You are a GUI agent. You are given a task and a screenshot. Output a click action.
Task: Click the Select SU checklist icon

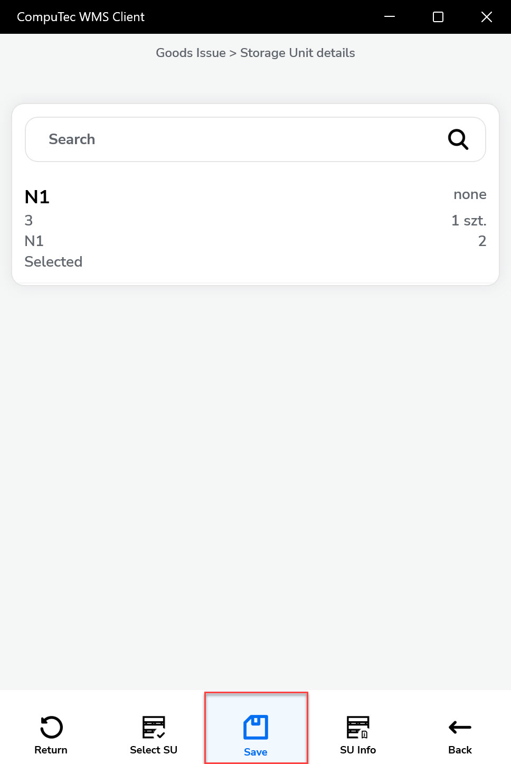[x=154, y=727]
